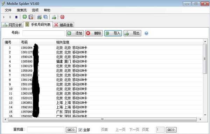The height and width of the screenshot is (134, 210).
Task: Focus the 查找值 search field
Action: coord(46,129)
